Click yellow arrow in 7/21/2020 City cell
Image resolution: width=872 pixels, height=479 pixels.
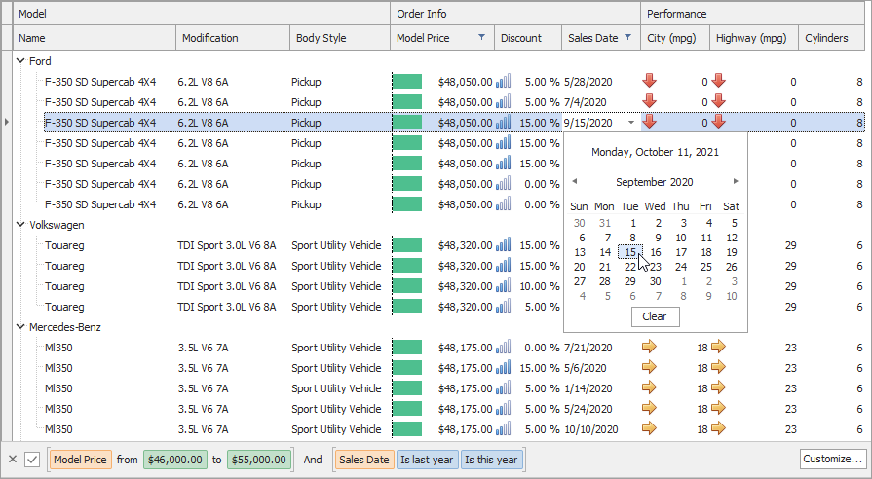click(x=649, y=347)
